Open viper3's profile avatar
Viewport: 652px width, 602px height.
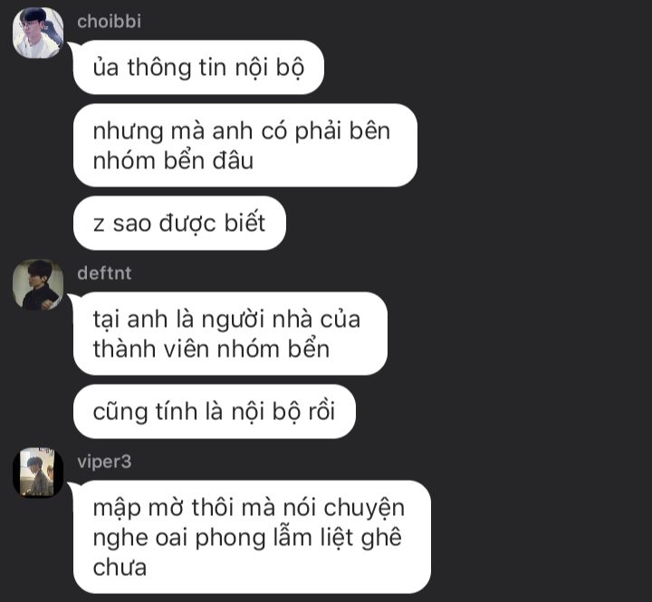[38, 473]
